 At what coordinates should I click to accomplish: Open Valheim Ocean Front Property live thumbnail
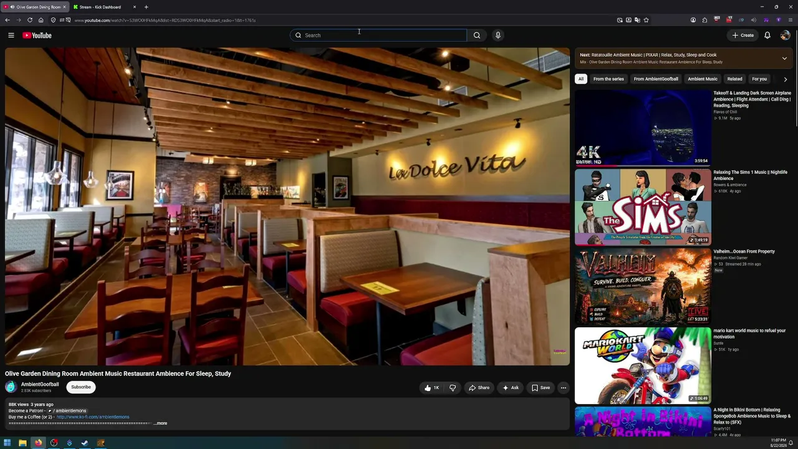(643, 286)
